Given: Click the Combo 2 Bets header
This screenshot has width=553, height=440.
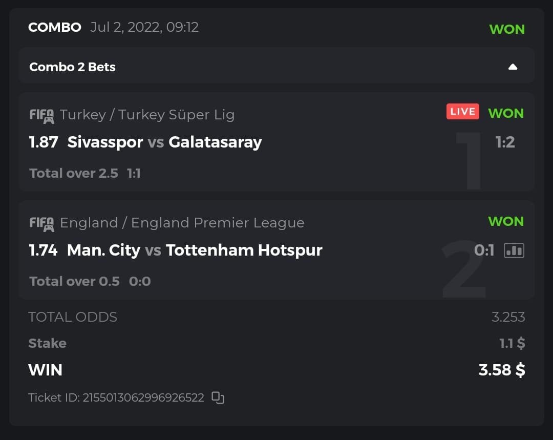Looking at the screenshot, I should (72, 67).
